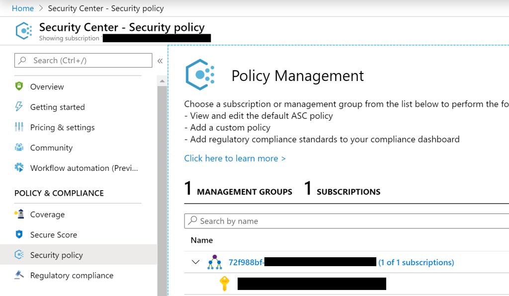
Task: Click the Community people icon
Action: (19, 148)
